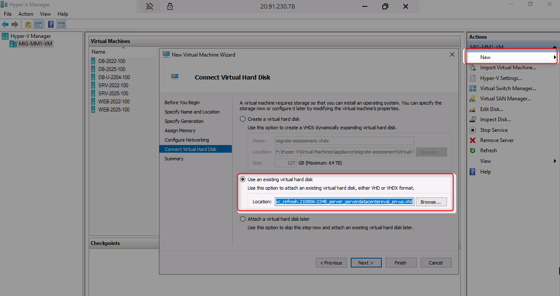This screenshot has width=560, height=296.
Task: Click the blue Help icon in Actions pane
Action: [473, 172]
